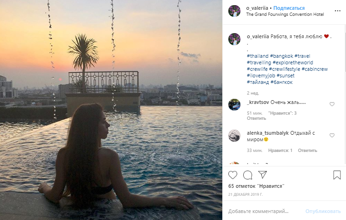Open alenka_tsumbalyk's profile avatar
This screenshot has height=220, width=346.
click(x=234, y=135)
